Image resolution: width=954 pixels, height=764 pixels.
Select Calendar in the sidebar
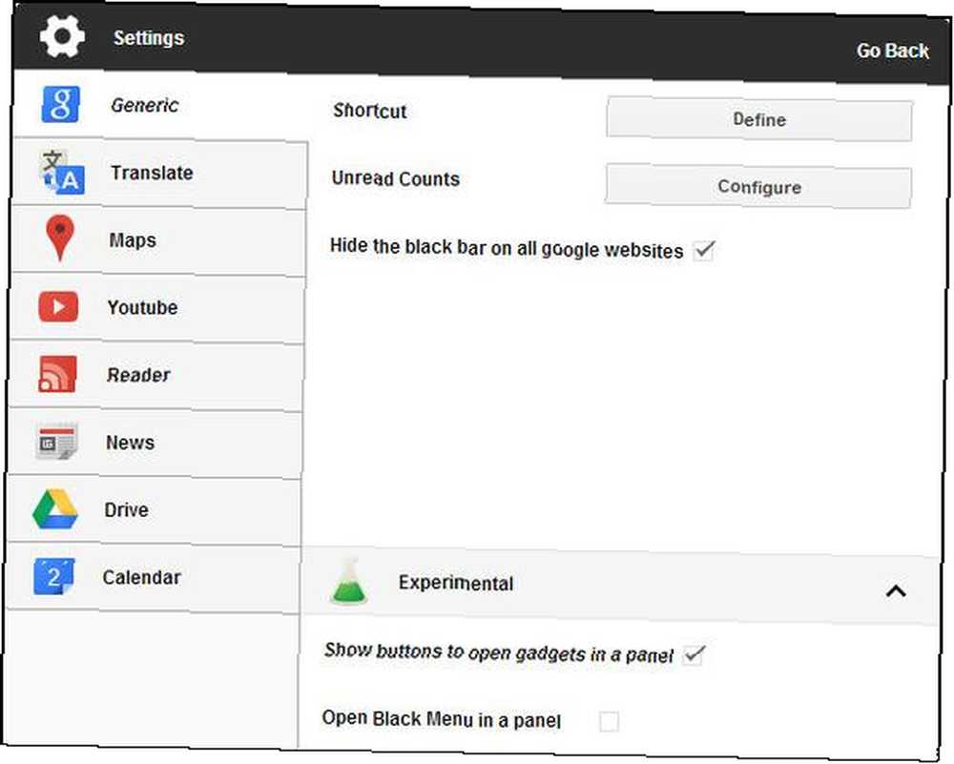[x=152, y=578]
